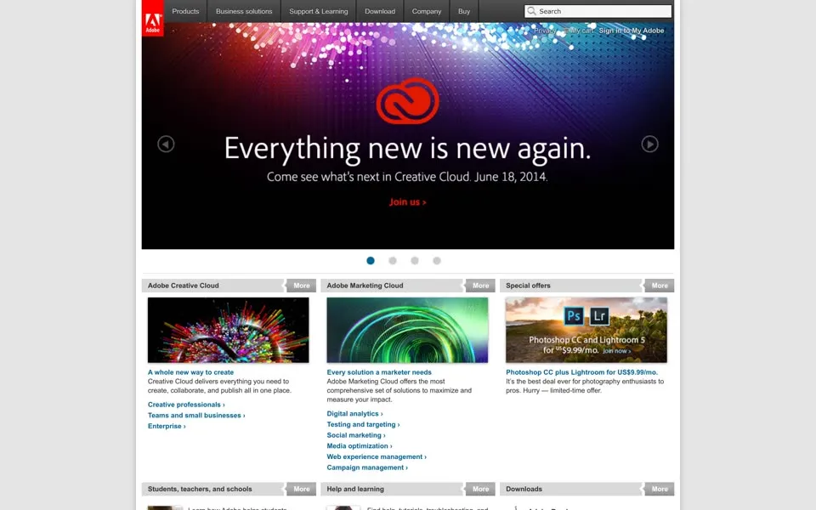
Task: Select the second carousel dot
Action: click(393, 261)
